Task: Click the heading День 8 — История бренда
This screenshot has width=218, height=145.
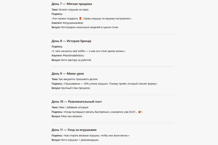Action: [x=71, y=41]
